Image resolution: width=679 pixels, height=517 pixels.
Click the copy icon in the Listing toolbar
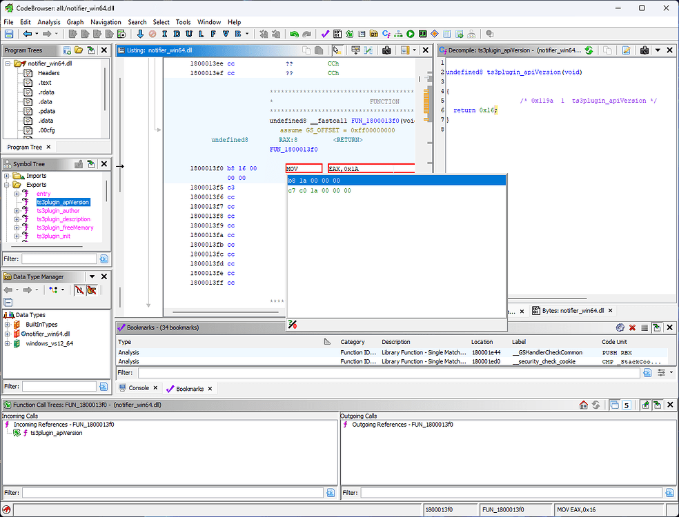[306, 50]
